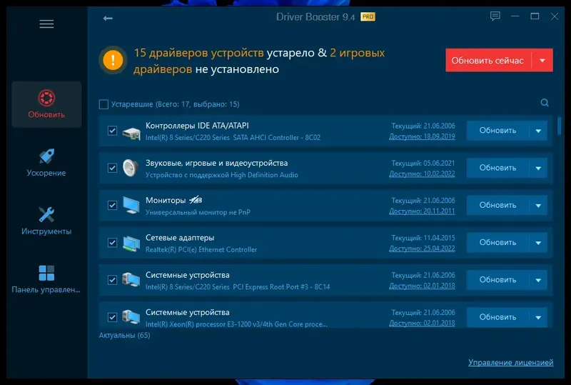Image resolution: width=571 pixels, height=385 pixels.
Task: Uncheck the Мониторы driver checkbox
Action: tap(112, 205)
